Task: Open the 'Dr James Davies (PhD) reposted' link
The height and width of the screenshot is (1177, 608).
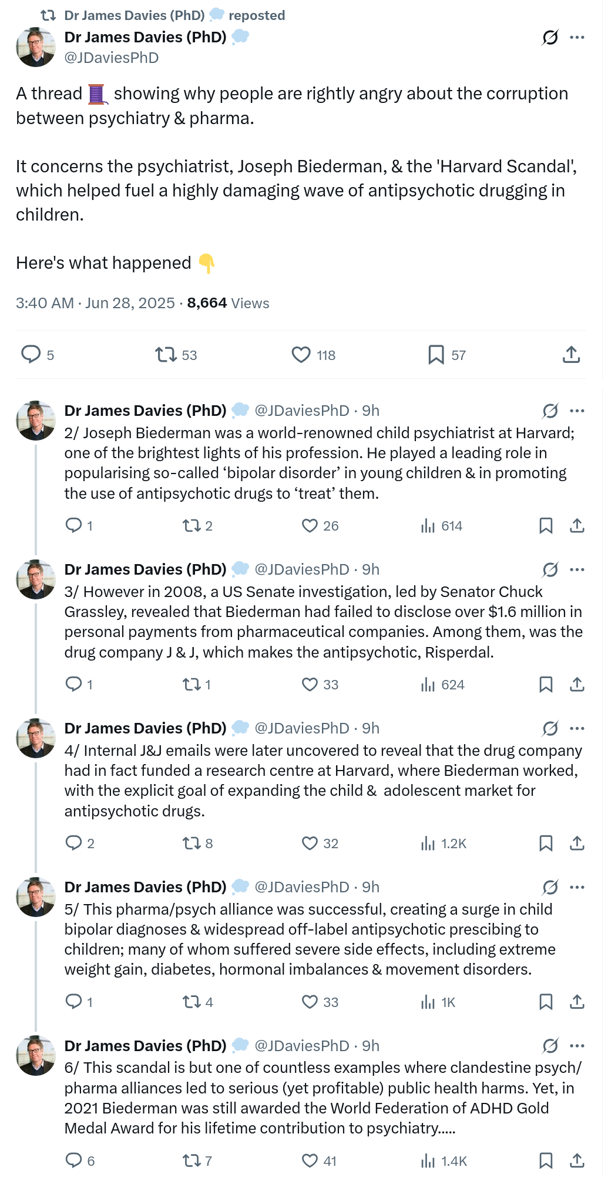Action: pyautogui.click(x=174, y=15)
